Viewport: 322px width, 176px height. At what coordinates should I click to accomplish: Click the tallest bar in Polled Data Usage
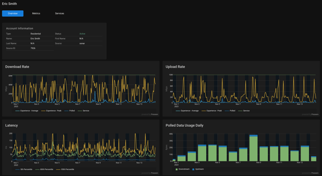(x=254, y=148)
